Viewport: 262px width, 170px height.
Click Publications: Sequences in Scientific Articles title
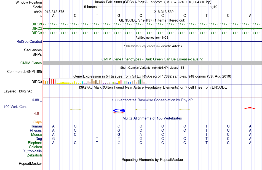pyautogui.click(x=152, y=46)
